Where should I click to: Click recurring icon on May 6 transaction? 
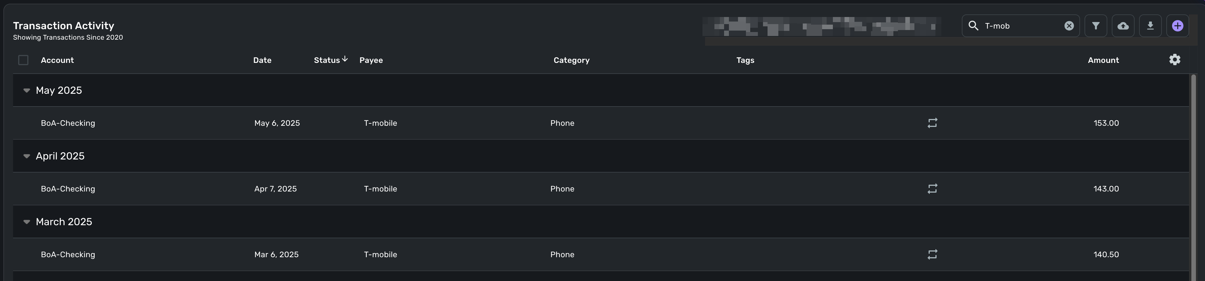click(932, 123)
